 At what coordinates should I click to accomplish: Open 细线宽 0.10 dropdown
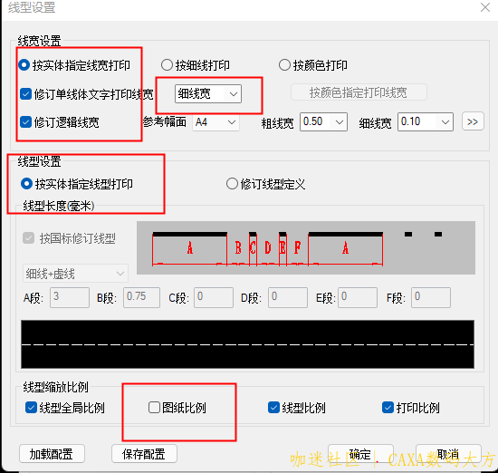pyautogui.click(x=426, y=121)
